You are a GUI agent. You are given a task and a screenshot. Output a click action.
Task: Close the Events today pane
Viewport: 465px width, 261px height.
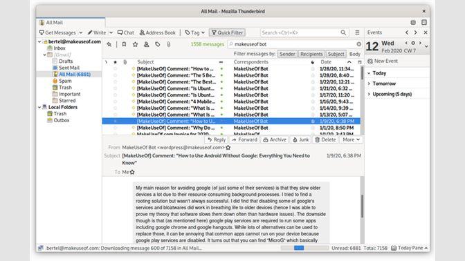pyautogui.click(x=426, y=32)
